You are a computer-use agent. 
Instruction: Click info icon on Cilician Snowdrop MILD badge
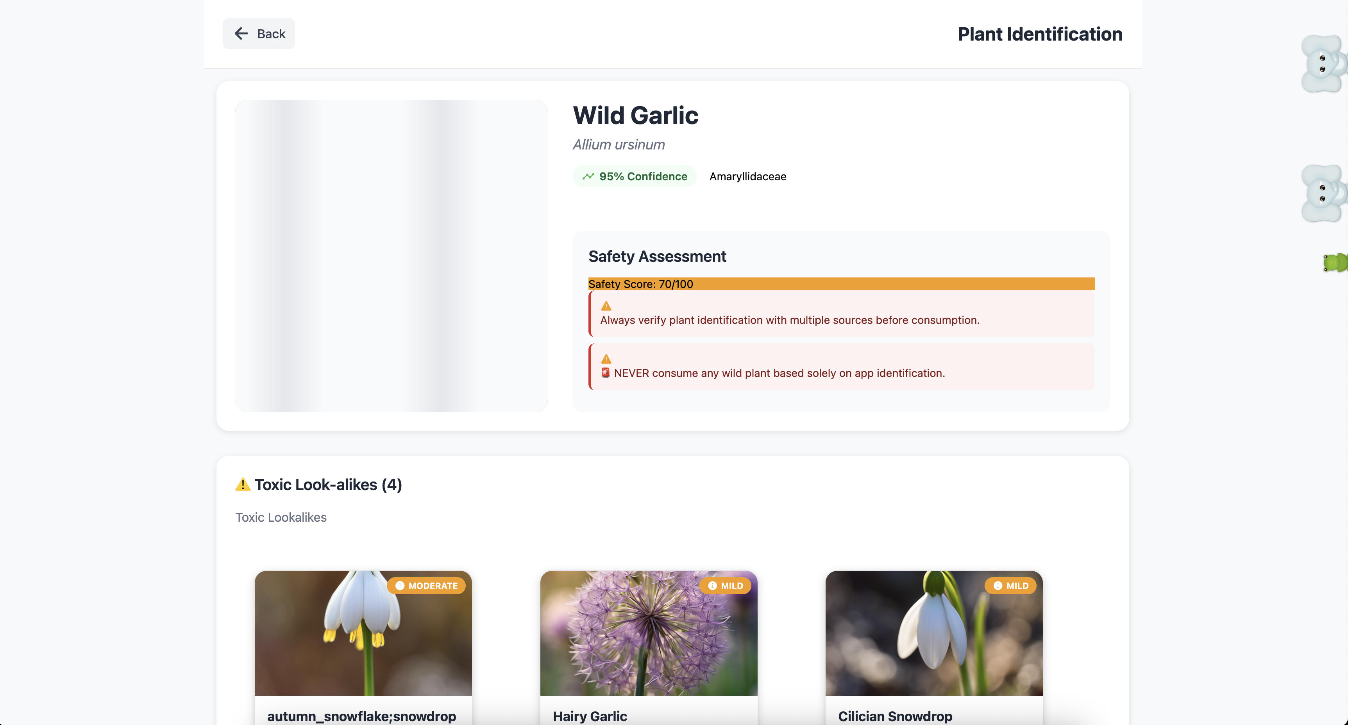(x=998, y=585)
